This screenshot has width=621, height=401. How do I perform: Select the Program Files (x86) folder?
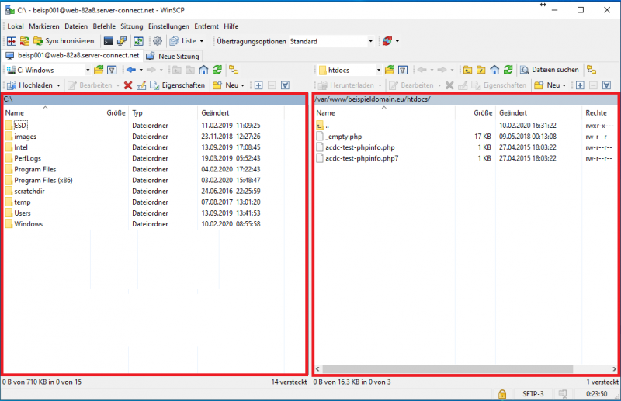[x=43, y=181]
